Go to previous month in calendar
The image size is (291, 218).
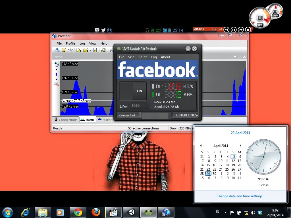[x=201, y=146]
